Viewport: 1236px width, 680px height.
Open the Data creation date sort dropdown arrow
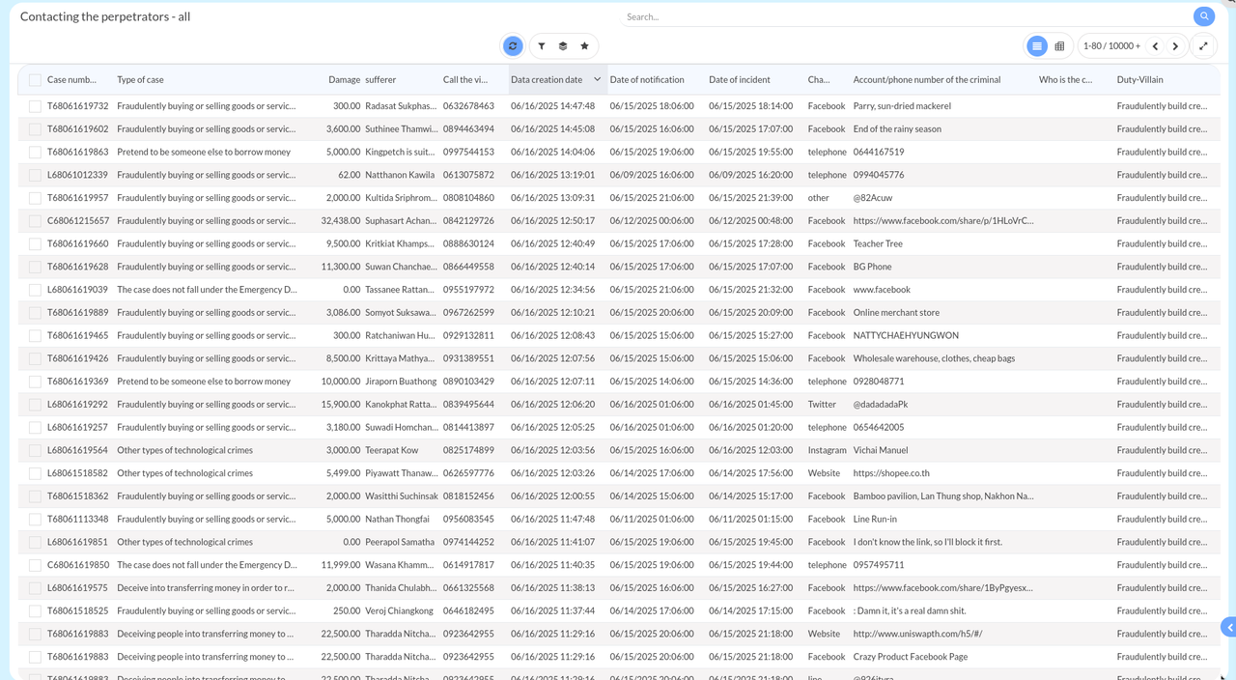[x=597, y=79]
